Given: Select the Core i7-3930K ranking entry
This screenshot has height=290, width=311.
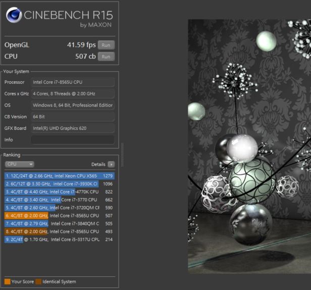Looking at the screenshot, I should (59, 184).
